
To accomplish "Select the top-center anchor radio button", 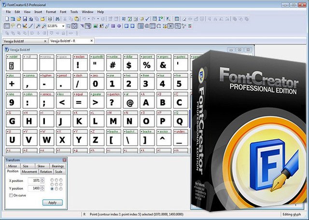I will pos(56,180).
